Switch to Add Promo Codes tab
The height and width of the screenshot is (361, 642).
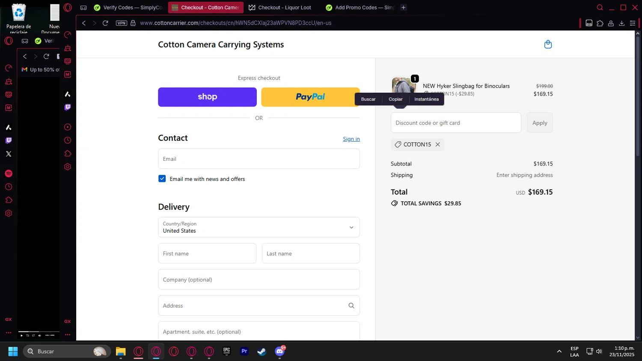(360, 7)
